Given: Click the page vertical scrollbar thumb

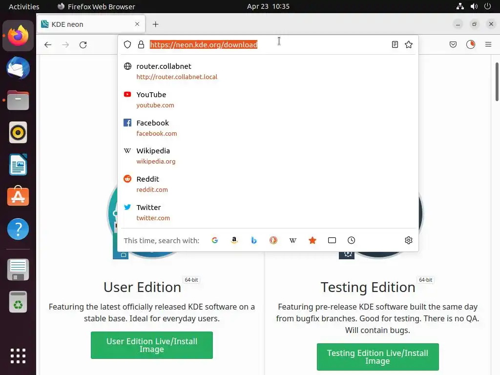Looking at the screenshot, I should 497,82.
